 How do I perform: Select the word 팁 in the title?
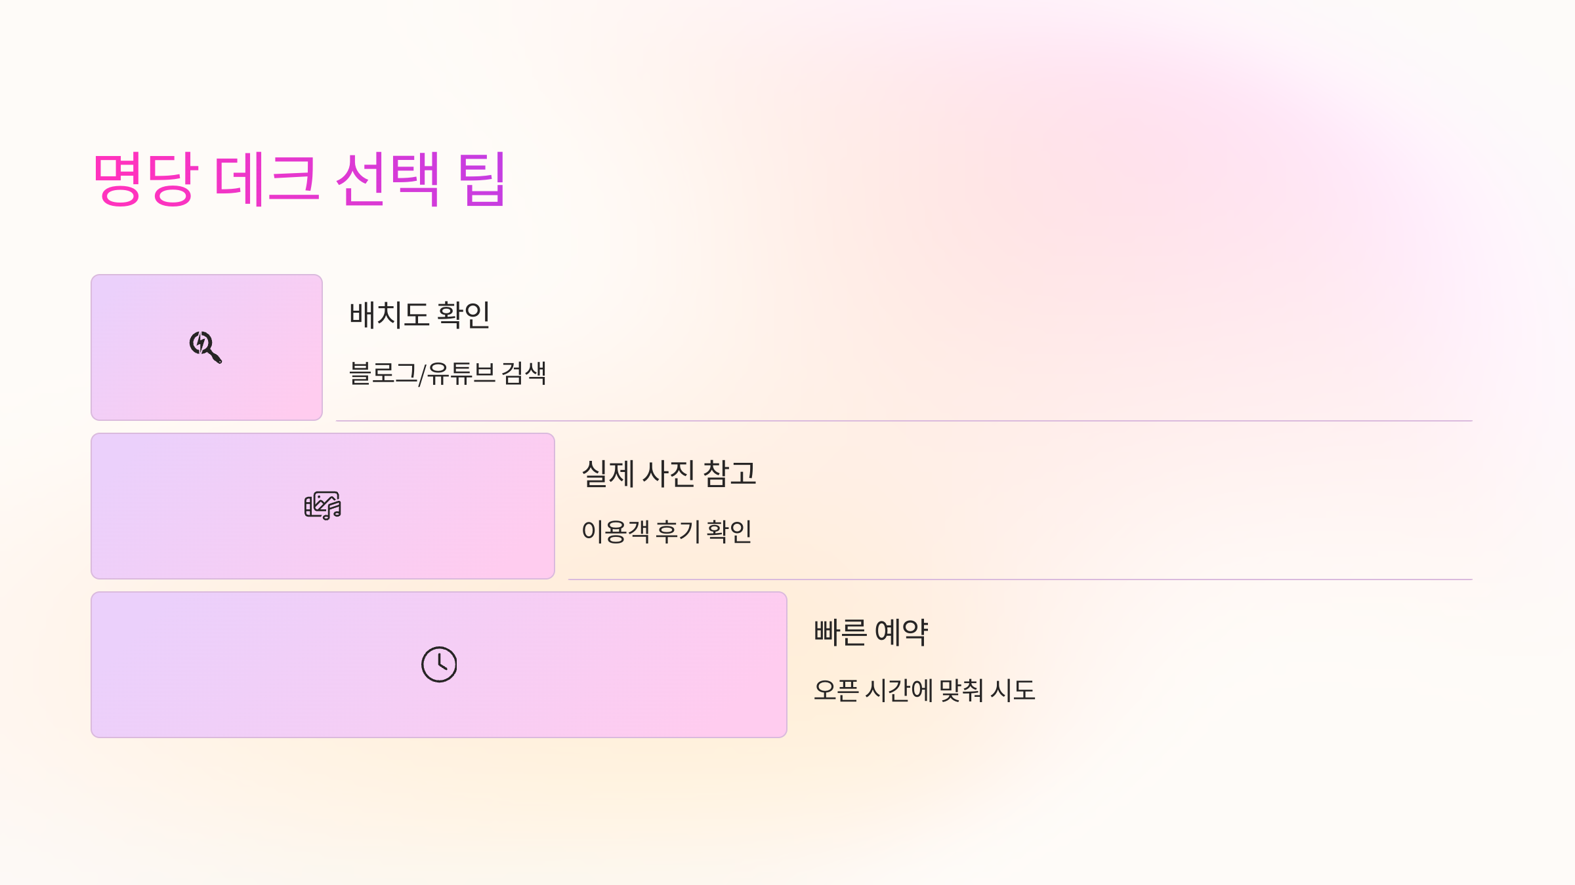coord(482,178)
